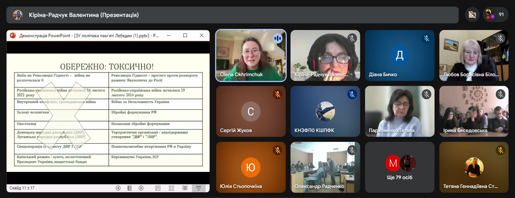Click the muted mic icon on Діана Бичко's tile
The image size is (515, 198).
(x=426, y=38)
